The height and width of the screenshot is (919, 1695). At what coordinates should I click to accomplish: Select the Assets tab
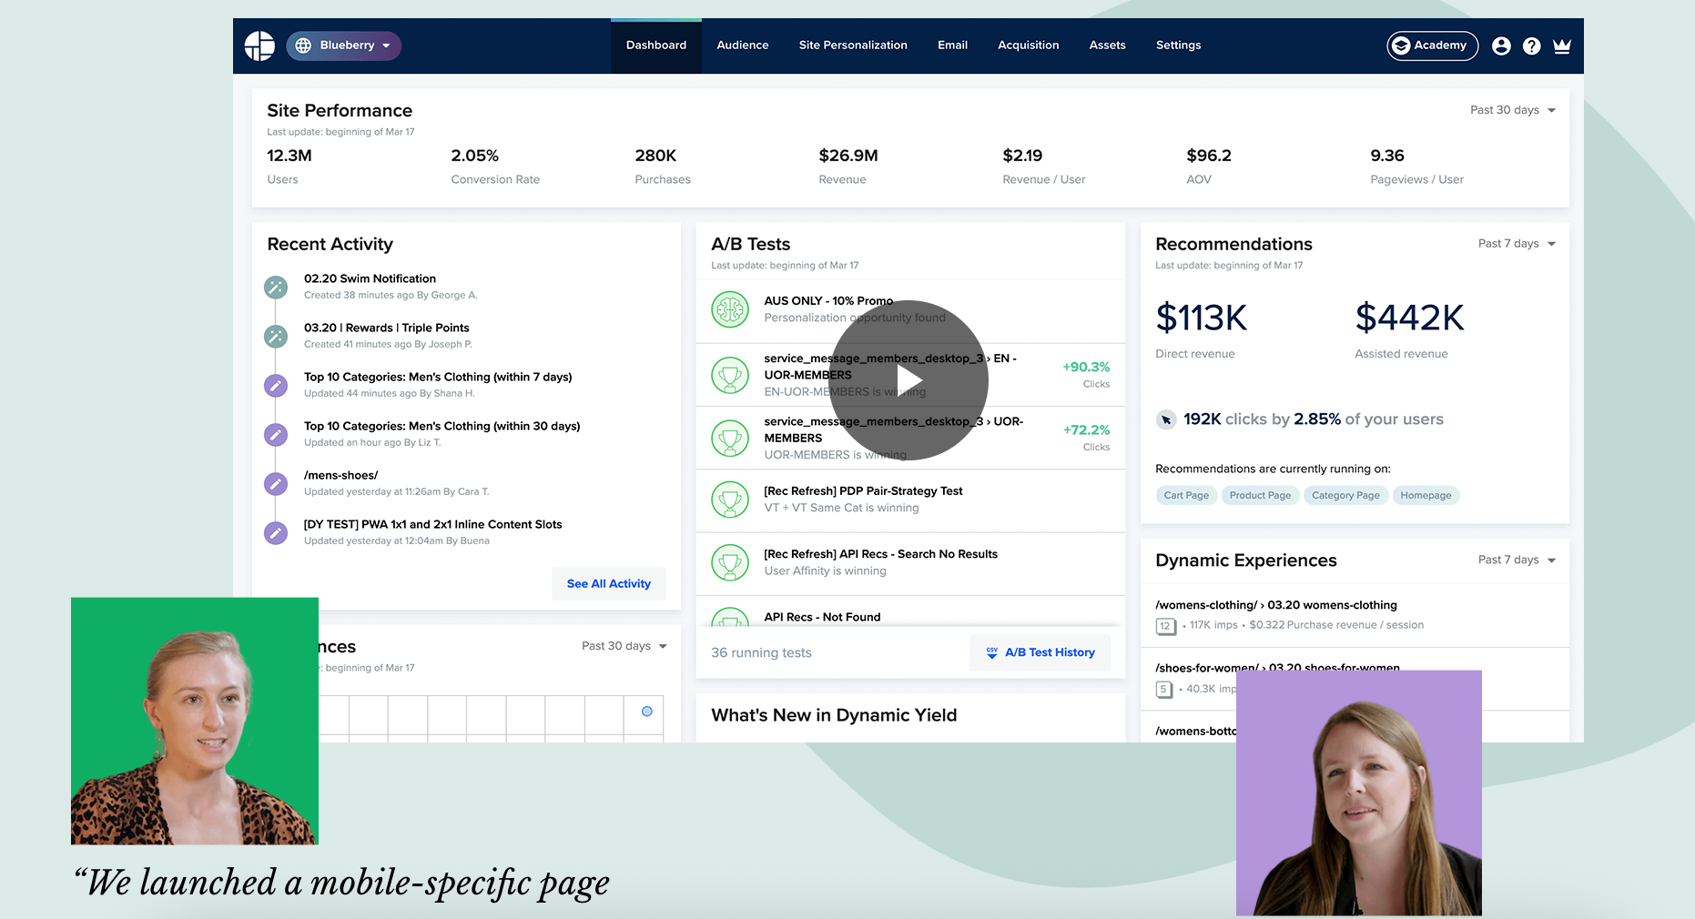point(1108,45)
